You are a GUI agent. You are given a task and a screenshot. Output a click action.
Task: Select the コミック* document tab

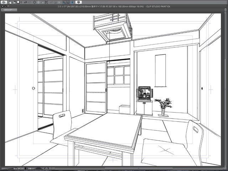coord(9,10)
